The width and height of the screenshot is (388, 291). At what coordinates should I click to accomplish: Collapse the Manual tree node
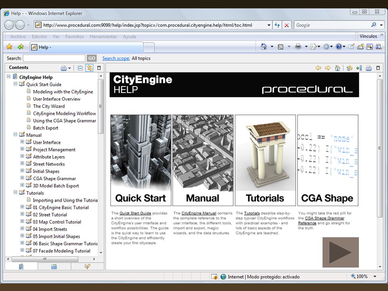point(15,135)
